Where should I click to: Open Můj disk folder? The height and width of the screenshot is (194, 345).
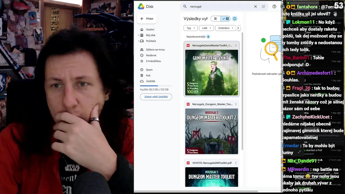(x=150, y=35)
